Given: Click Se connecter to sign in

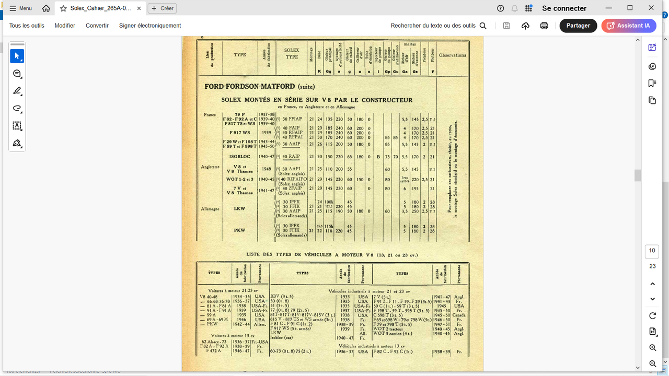Looking at the screenshot, I should click(564, 8).
